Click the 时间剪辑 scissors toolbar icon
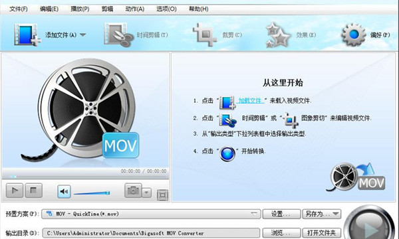Viewport: 399px width, 239px height. (x=118, y=35)
